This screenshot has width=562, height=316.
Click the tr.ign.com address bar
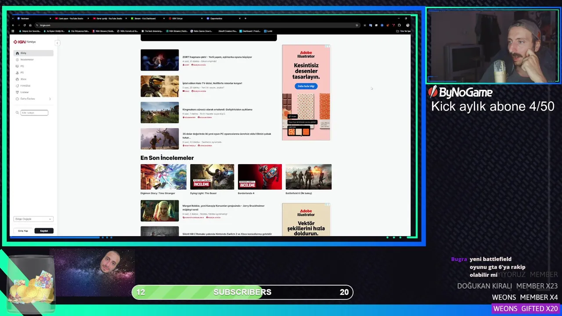[x=197, y=25]
